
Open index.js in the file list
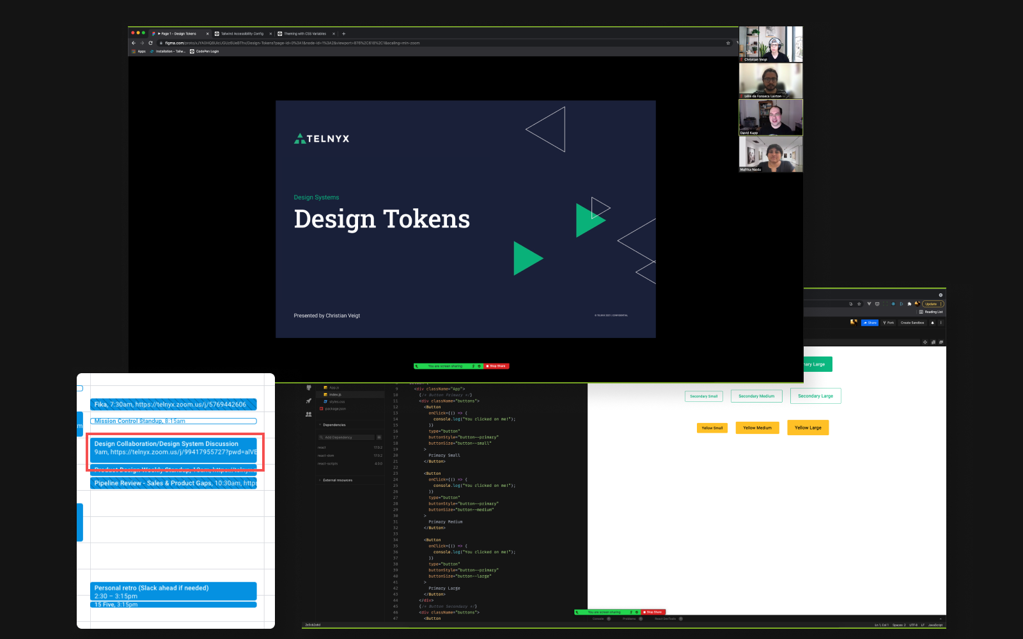click(x=350, y=395)
